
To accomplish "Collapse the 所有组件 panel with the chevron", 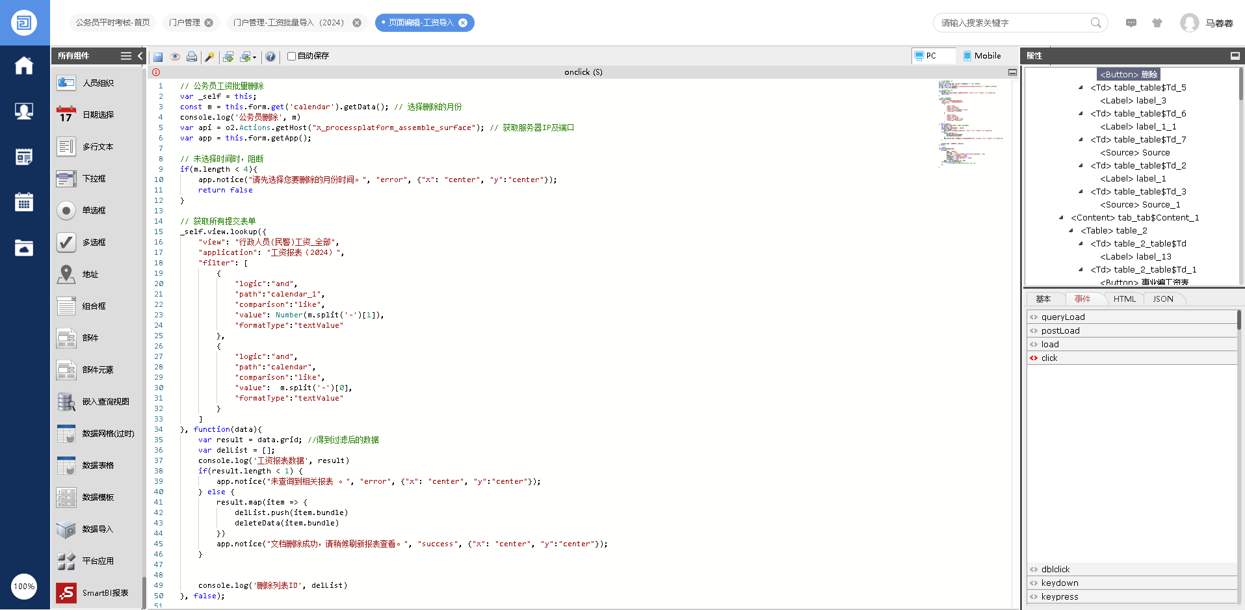I will [x=140, y=56].
